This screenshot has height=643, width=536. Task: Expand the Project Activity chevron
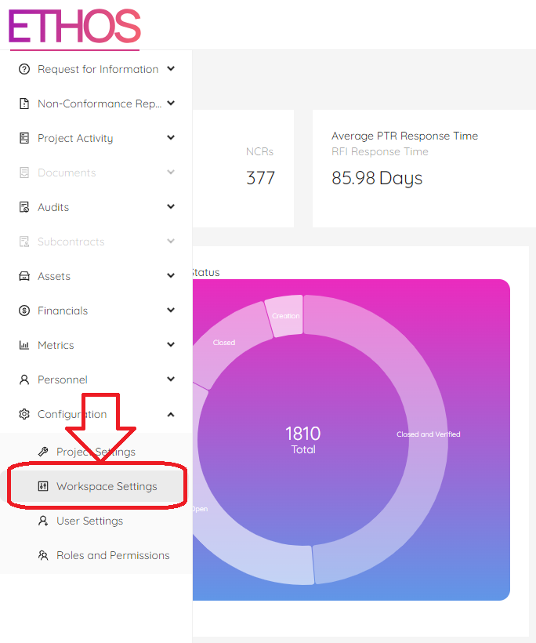(x=171, y=137)
